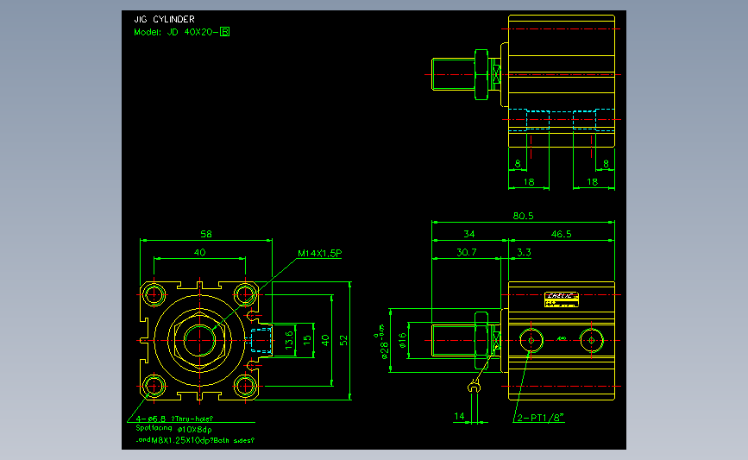
Task: Click the CHELIC nameplate on the cylinder body
Action: pos(562,299)
